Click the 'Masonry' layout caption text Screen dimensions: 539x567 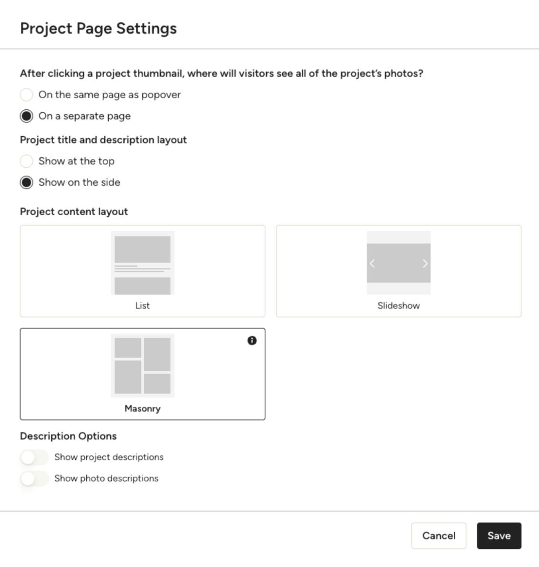(x=142, y=408)
